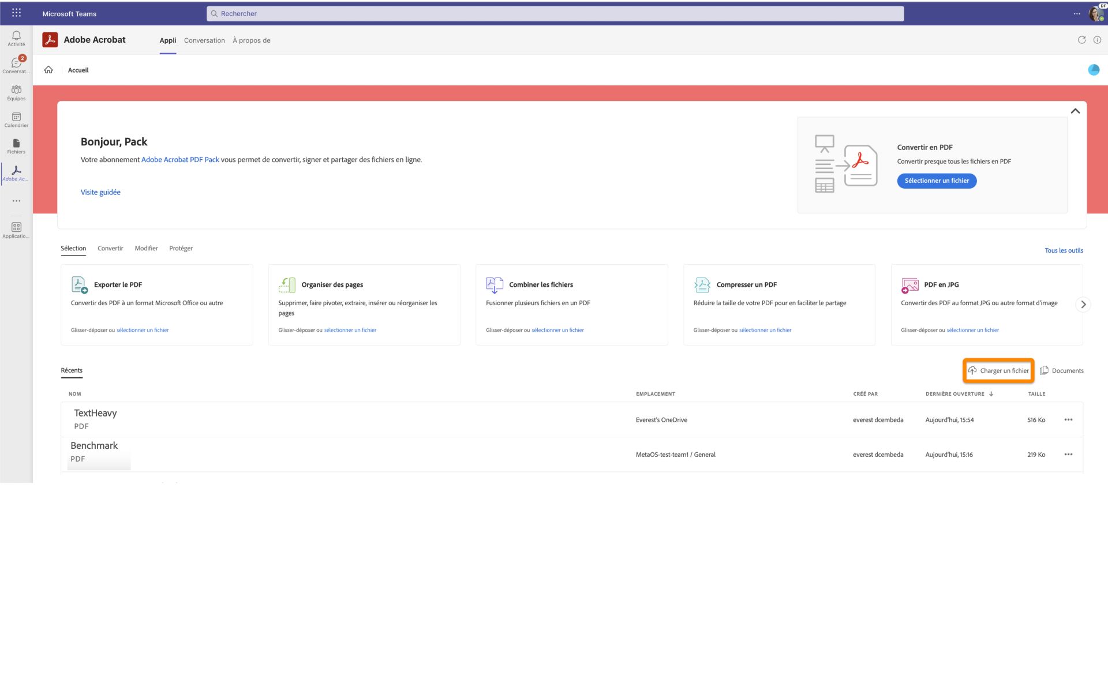Collapse the welcome banner with chevron
Viewport: 1108px width, 690px height.
(x=1075, y=111)
